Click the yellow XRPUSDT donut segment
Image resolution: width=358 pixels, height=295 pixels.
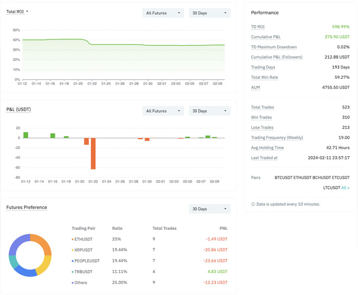click(45, 264)
